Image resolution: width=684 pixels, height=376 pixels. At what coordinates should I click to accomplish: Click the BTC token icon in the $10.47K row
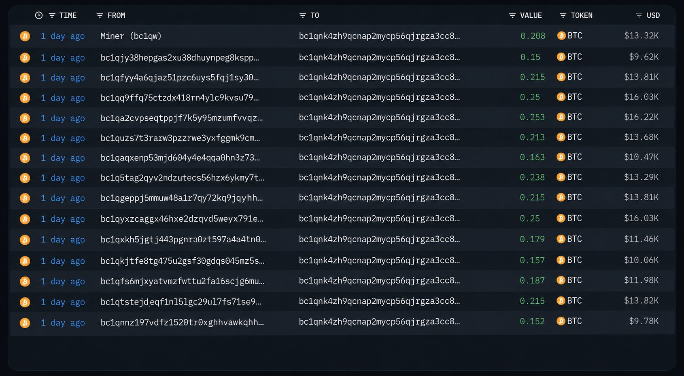tap(561, 157)
